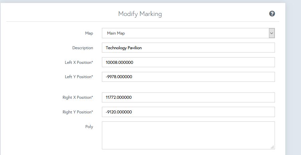Viewport: 301px width, 155px height.
Task: Click the Right Y Position label
Action: (x=78, y=112)
